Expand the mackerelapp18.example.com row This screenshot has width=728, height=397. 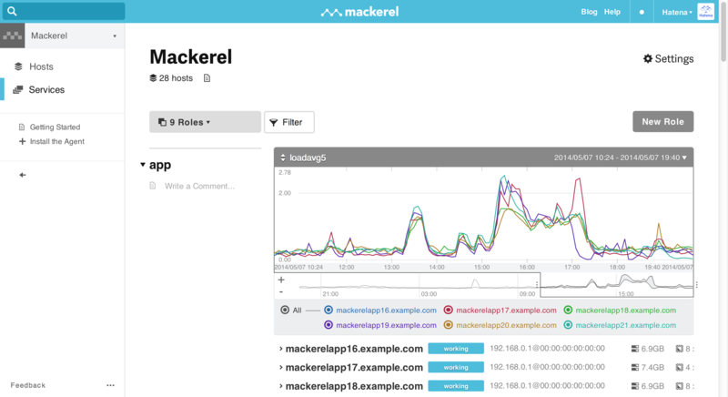pos(281,386)
